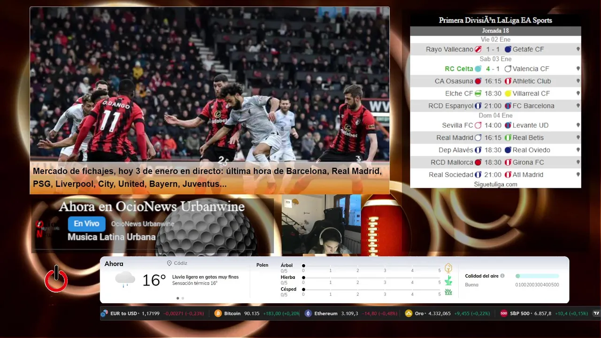Click the Ethereum price 3.109,3
This screenshot has height=338, width=601.
pos(350,313)
